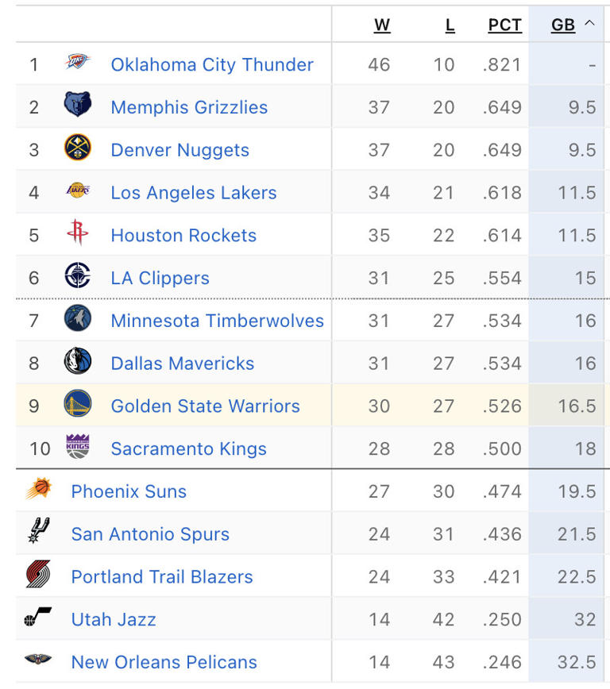The width and height of the screenshot is (610, 689).
Task: Click the Oklahoma City Thunder logo
Action: [78, 65]
